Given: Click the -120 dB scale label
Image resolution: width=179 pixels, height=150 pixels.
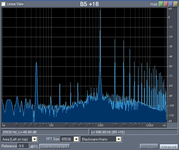Looking at the screenshot, I should pos(171,116).
